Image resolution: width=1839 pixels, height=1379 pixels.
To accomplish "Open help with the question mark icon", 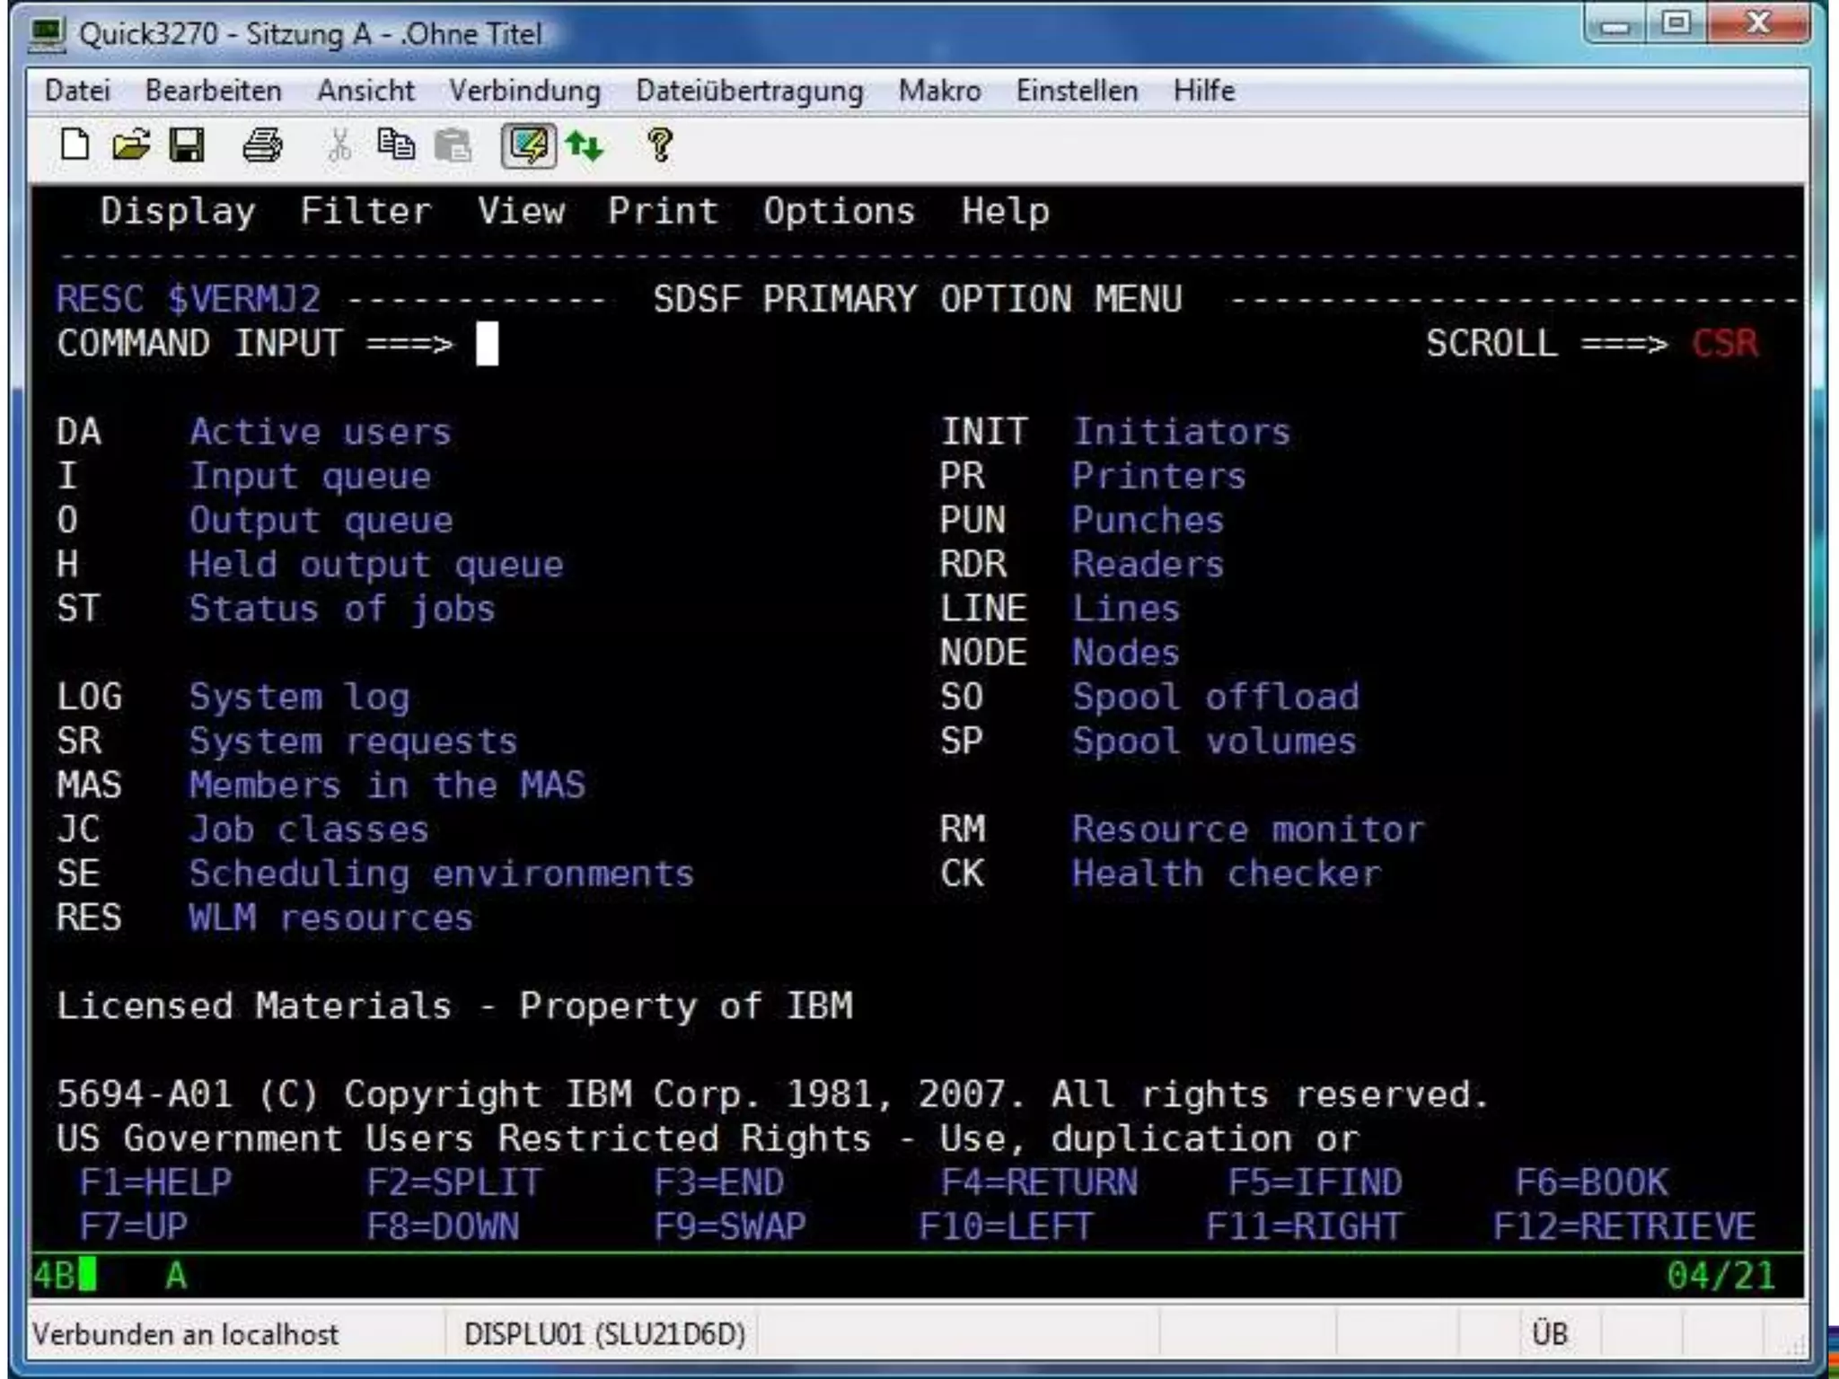I will coord(660,145).
